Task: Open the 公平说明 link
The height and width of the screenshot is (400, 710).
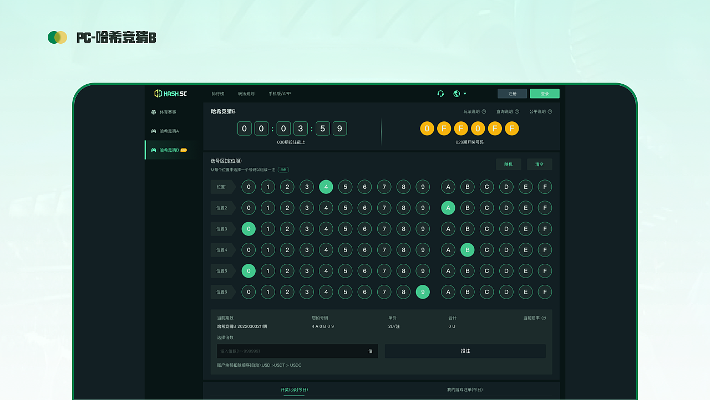Action: pyautogui.click(x=537, y=111)
